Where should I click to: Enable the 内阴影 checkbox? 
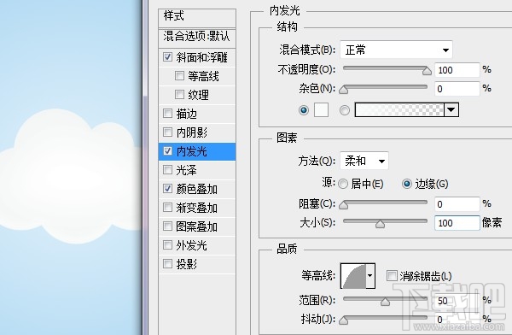(167, 132)
